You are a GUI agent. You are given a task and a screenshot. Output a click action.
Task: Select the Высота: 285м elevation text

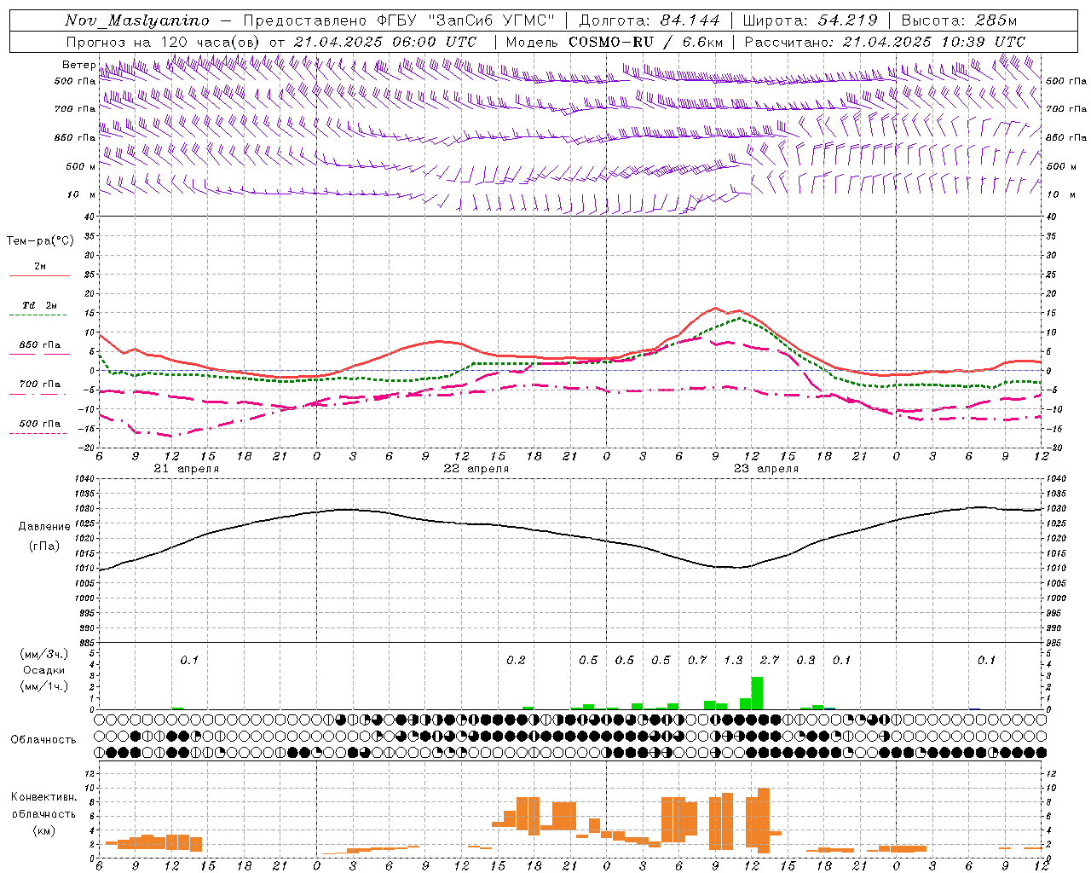click(x=959, y=20)
